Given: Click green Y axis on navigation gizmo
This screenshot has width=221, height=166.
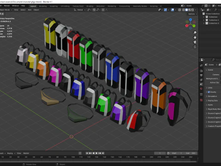Looking at the screenshot, I should click(194, 26).
